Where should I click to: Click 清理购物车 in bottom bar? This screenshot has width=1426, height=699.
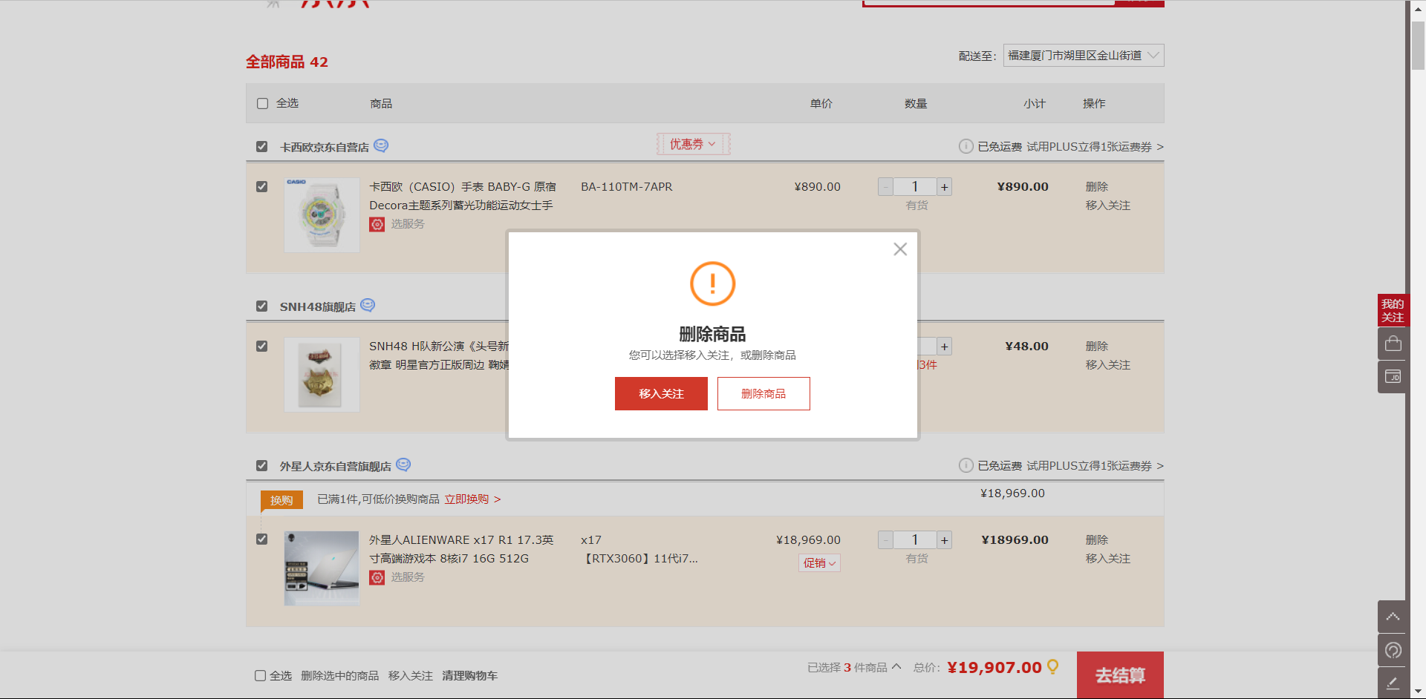coord(470,676)
